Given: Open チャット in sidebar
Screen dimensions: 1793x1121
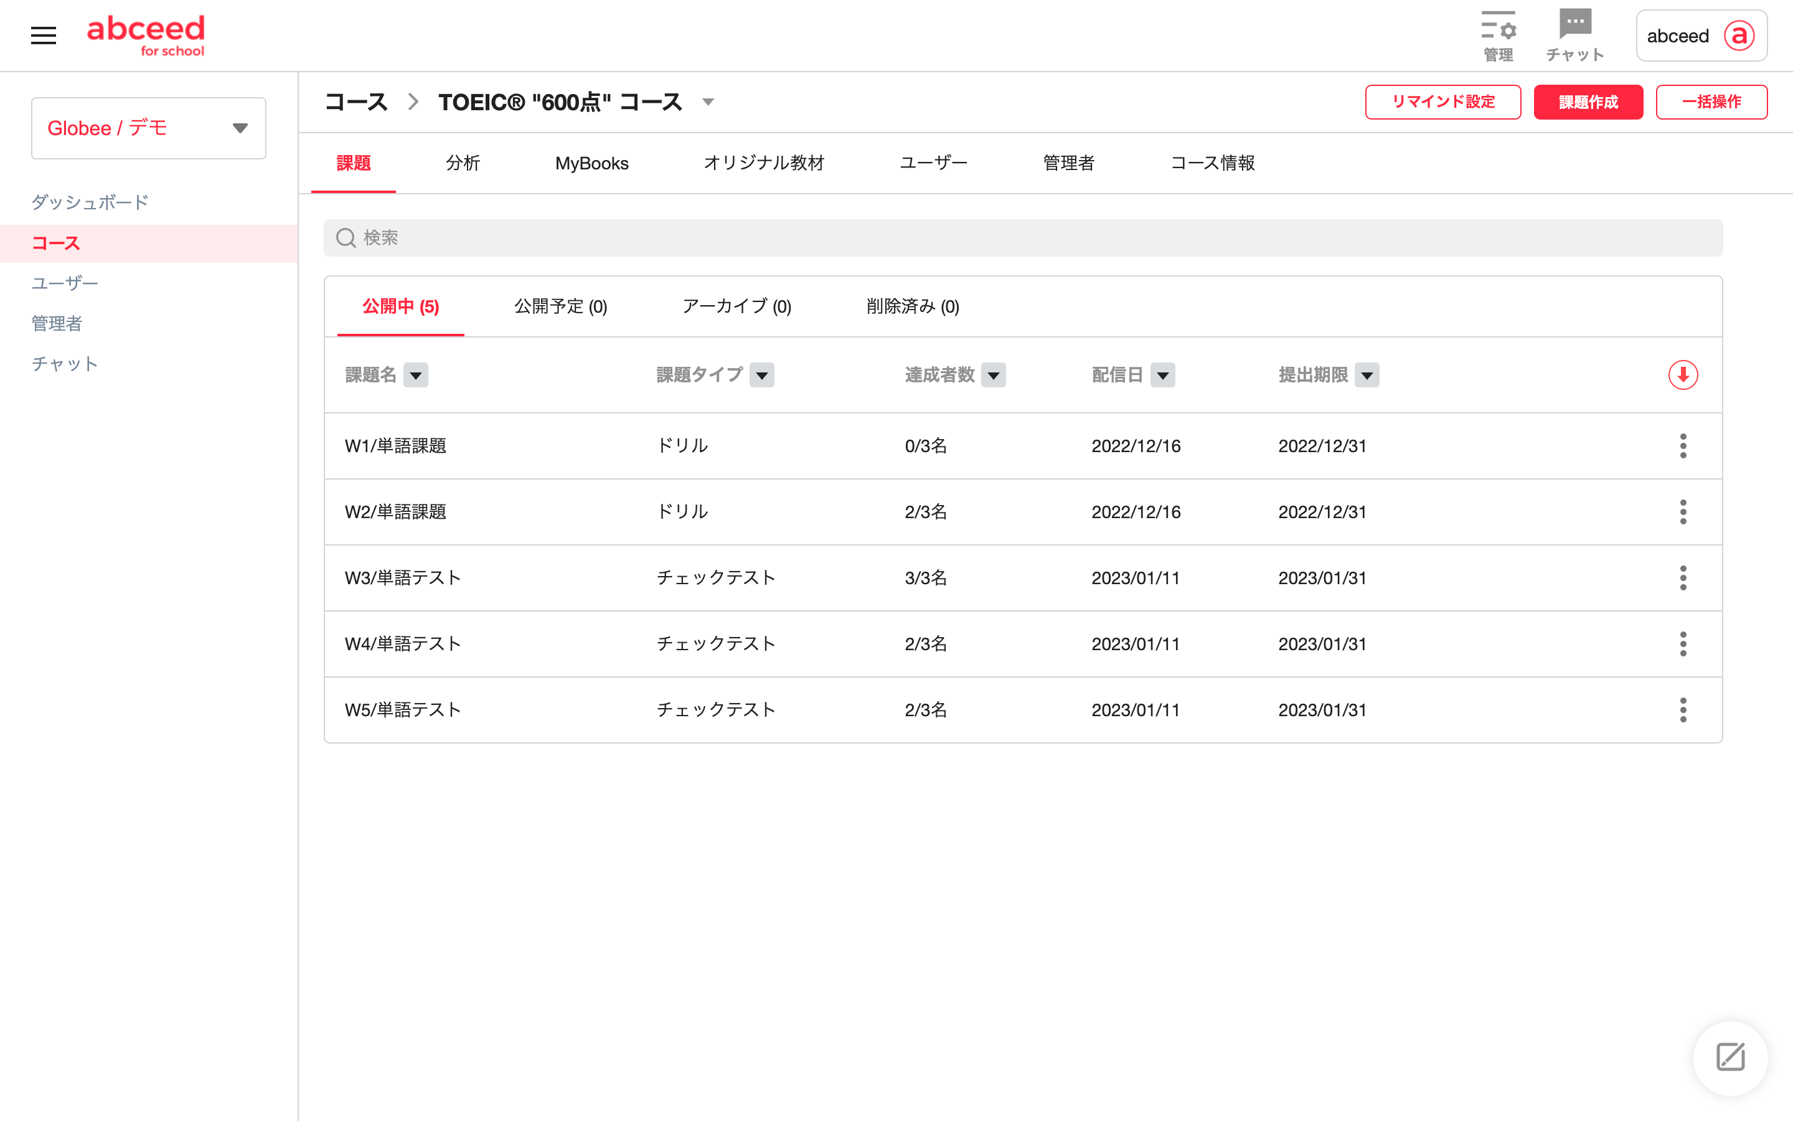Looking at the screenshot, I should click(65, 363).
